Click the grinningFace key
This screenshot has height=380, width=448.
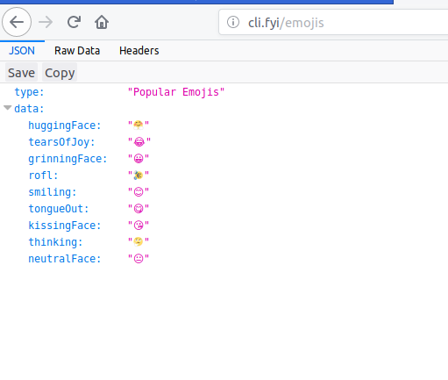pos(68,159)
